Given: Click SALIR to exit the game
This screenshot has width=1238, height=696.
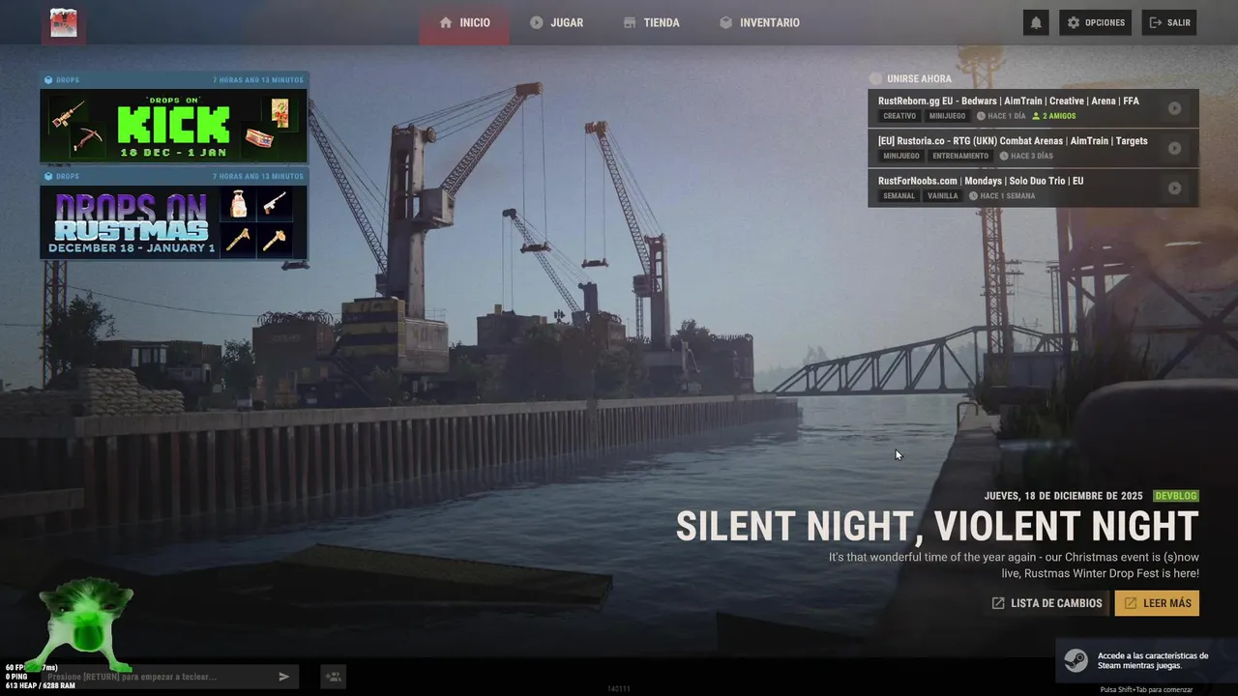Looking at the screenshot, I should point(1169,22).
